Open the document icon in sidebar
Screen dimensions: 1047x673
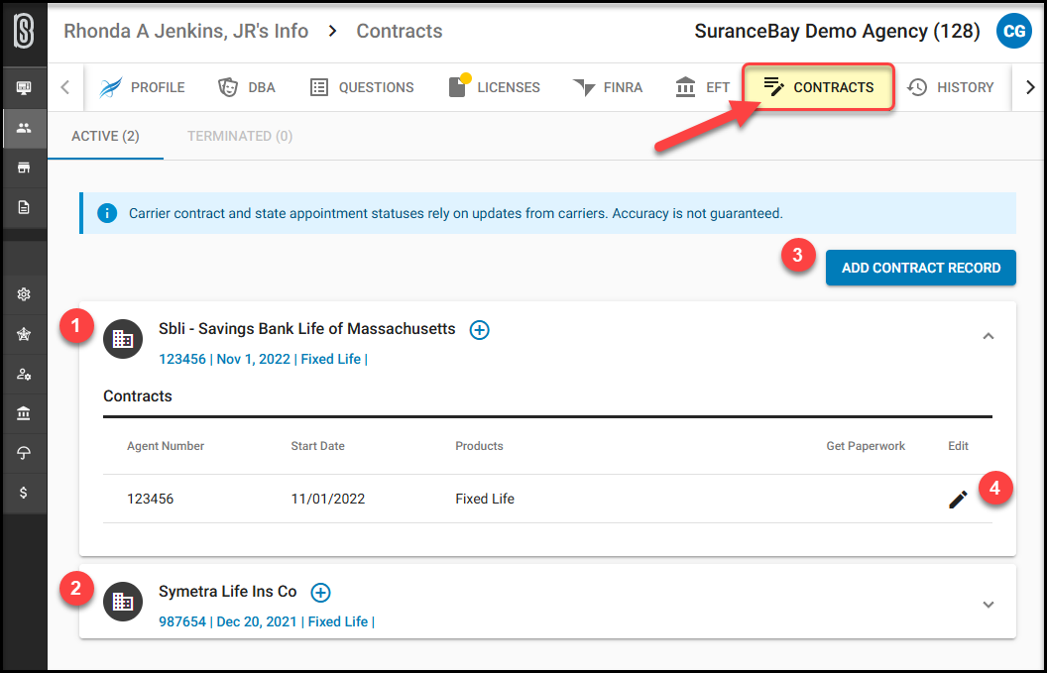point(24,207)
